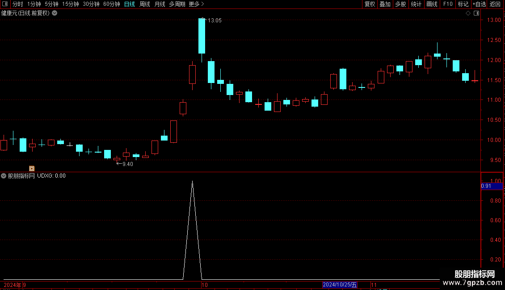Click the 13.00 price axis label
The image size is (505, 290).
494,20
